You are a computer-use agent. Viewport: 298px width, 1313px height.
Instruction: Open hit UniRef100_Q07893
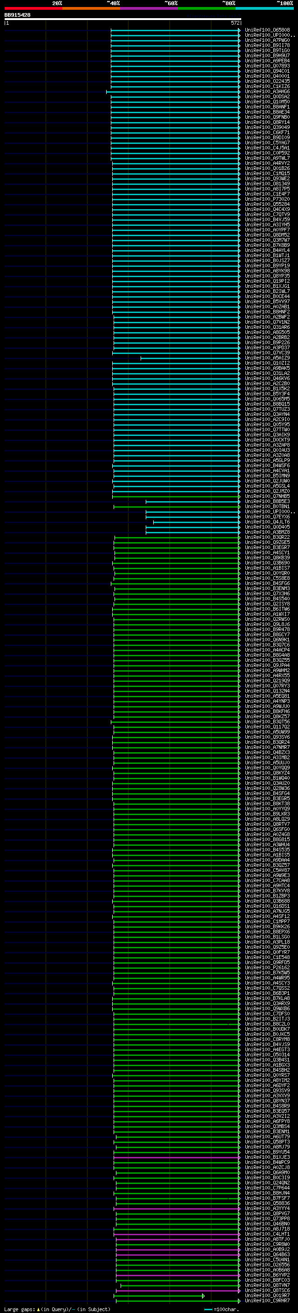(x=267, y=66)
